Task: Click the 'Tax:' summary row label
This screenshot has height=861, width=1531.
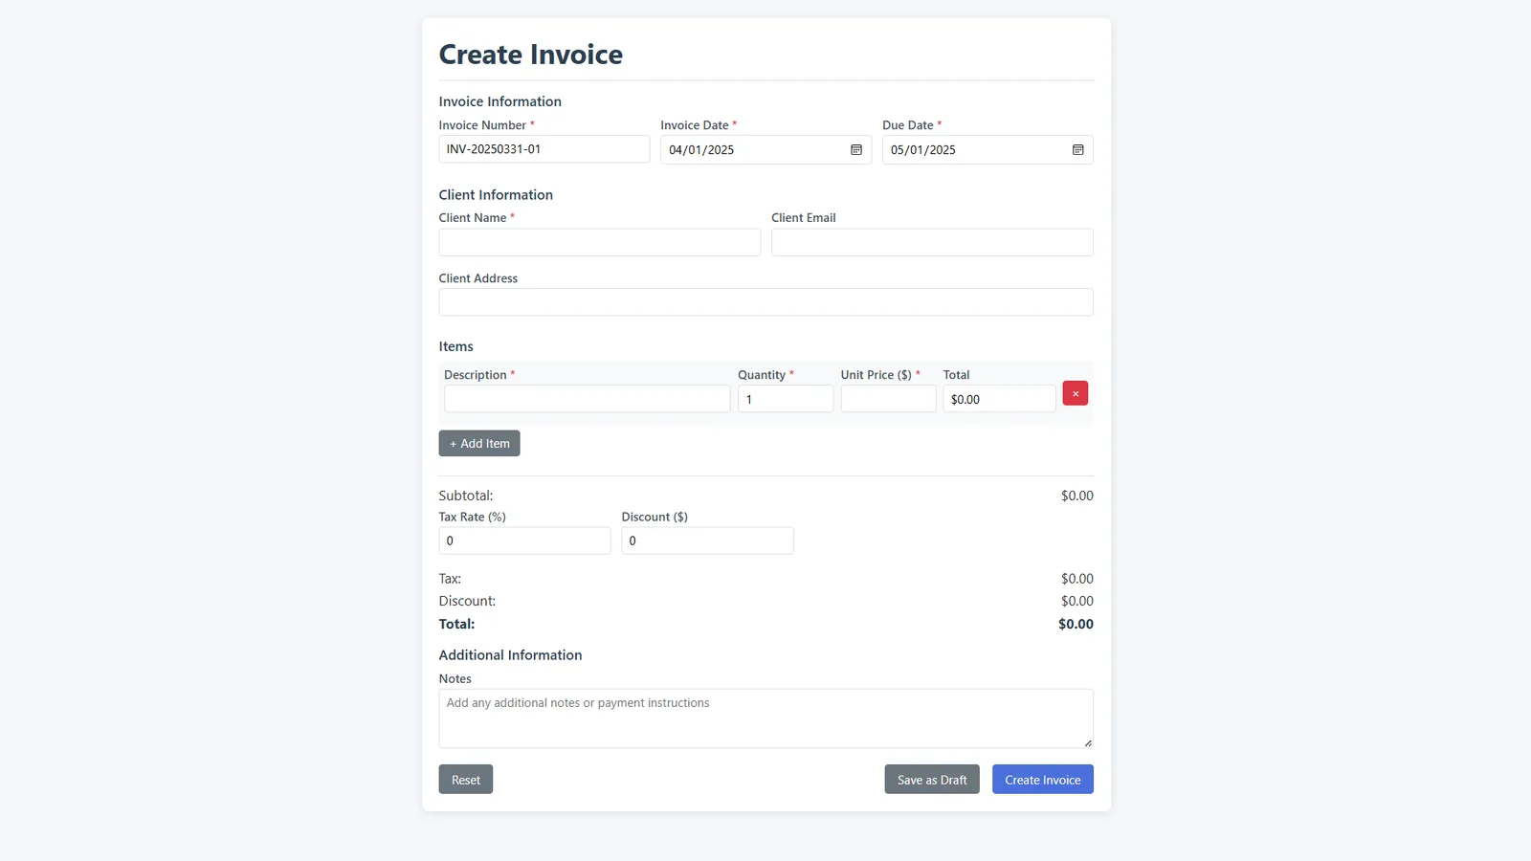Action: click(x=450, y=579)
